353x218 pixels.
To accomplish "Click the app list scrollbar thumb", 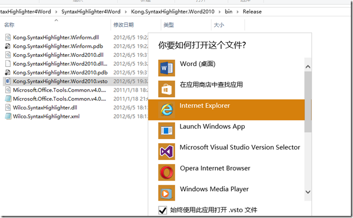I will [308, 102].
